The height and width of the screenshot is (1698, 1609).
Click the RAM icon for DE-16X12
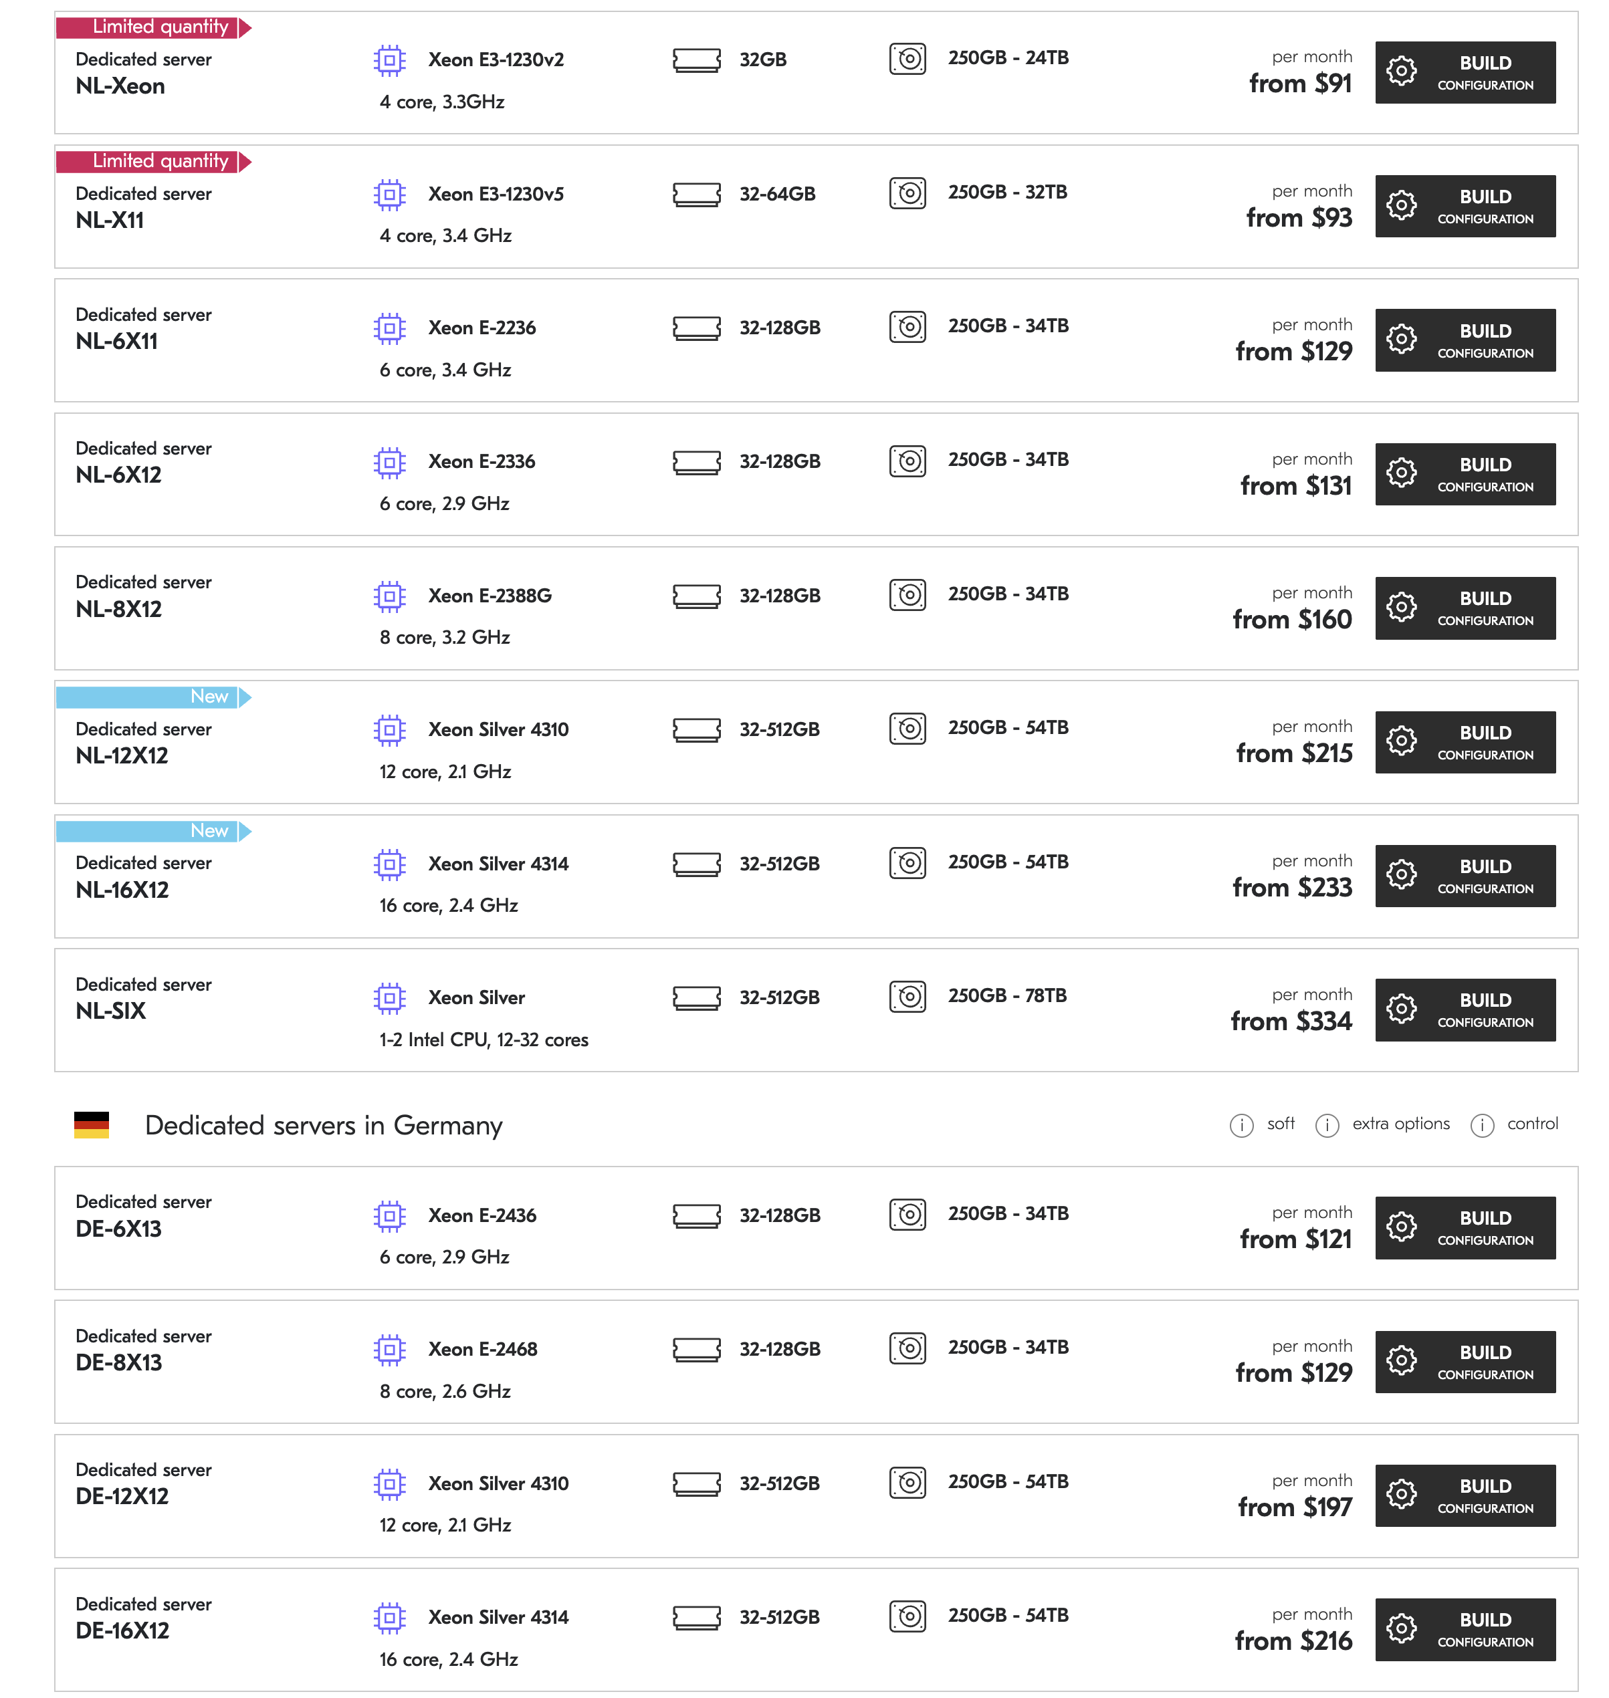point(696,1617)
